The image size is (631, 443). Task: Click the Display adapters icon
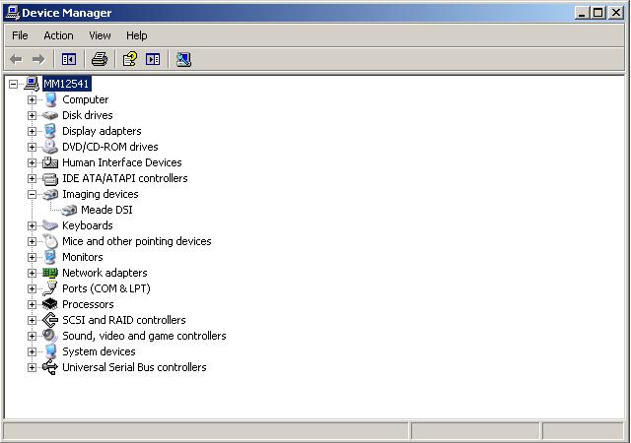[x=50, y=131]
